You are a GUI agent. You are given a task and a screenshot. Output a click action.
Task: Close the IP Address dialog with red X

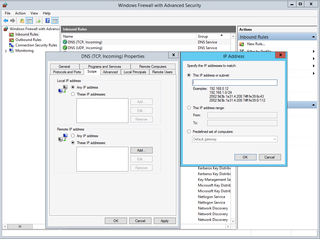(280, 55)
